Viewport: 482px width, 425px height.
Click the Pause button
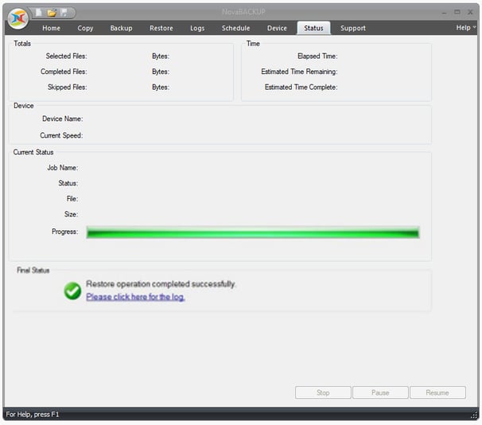point(380,392)
